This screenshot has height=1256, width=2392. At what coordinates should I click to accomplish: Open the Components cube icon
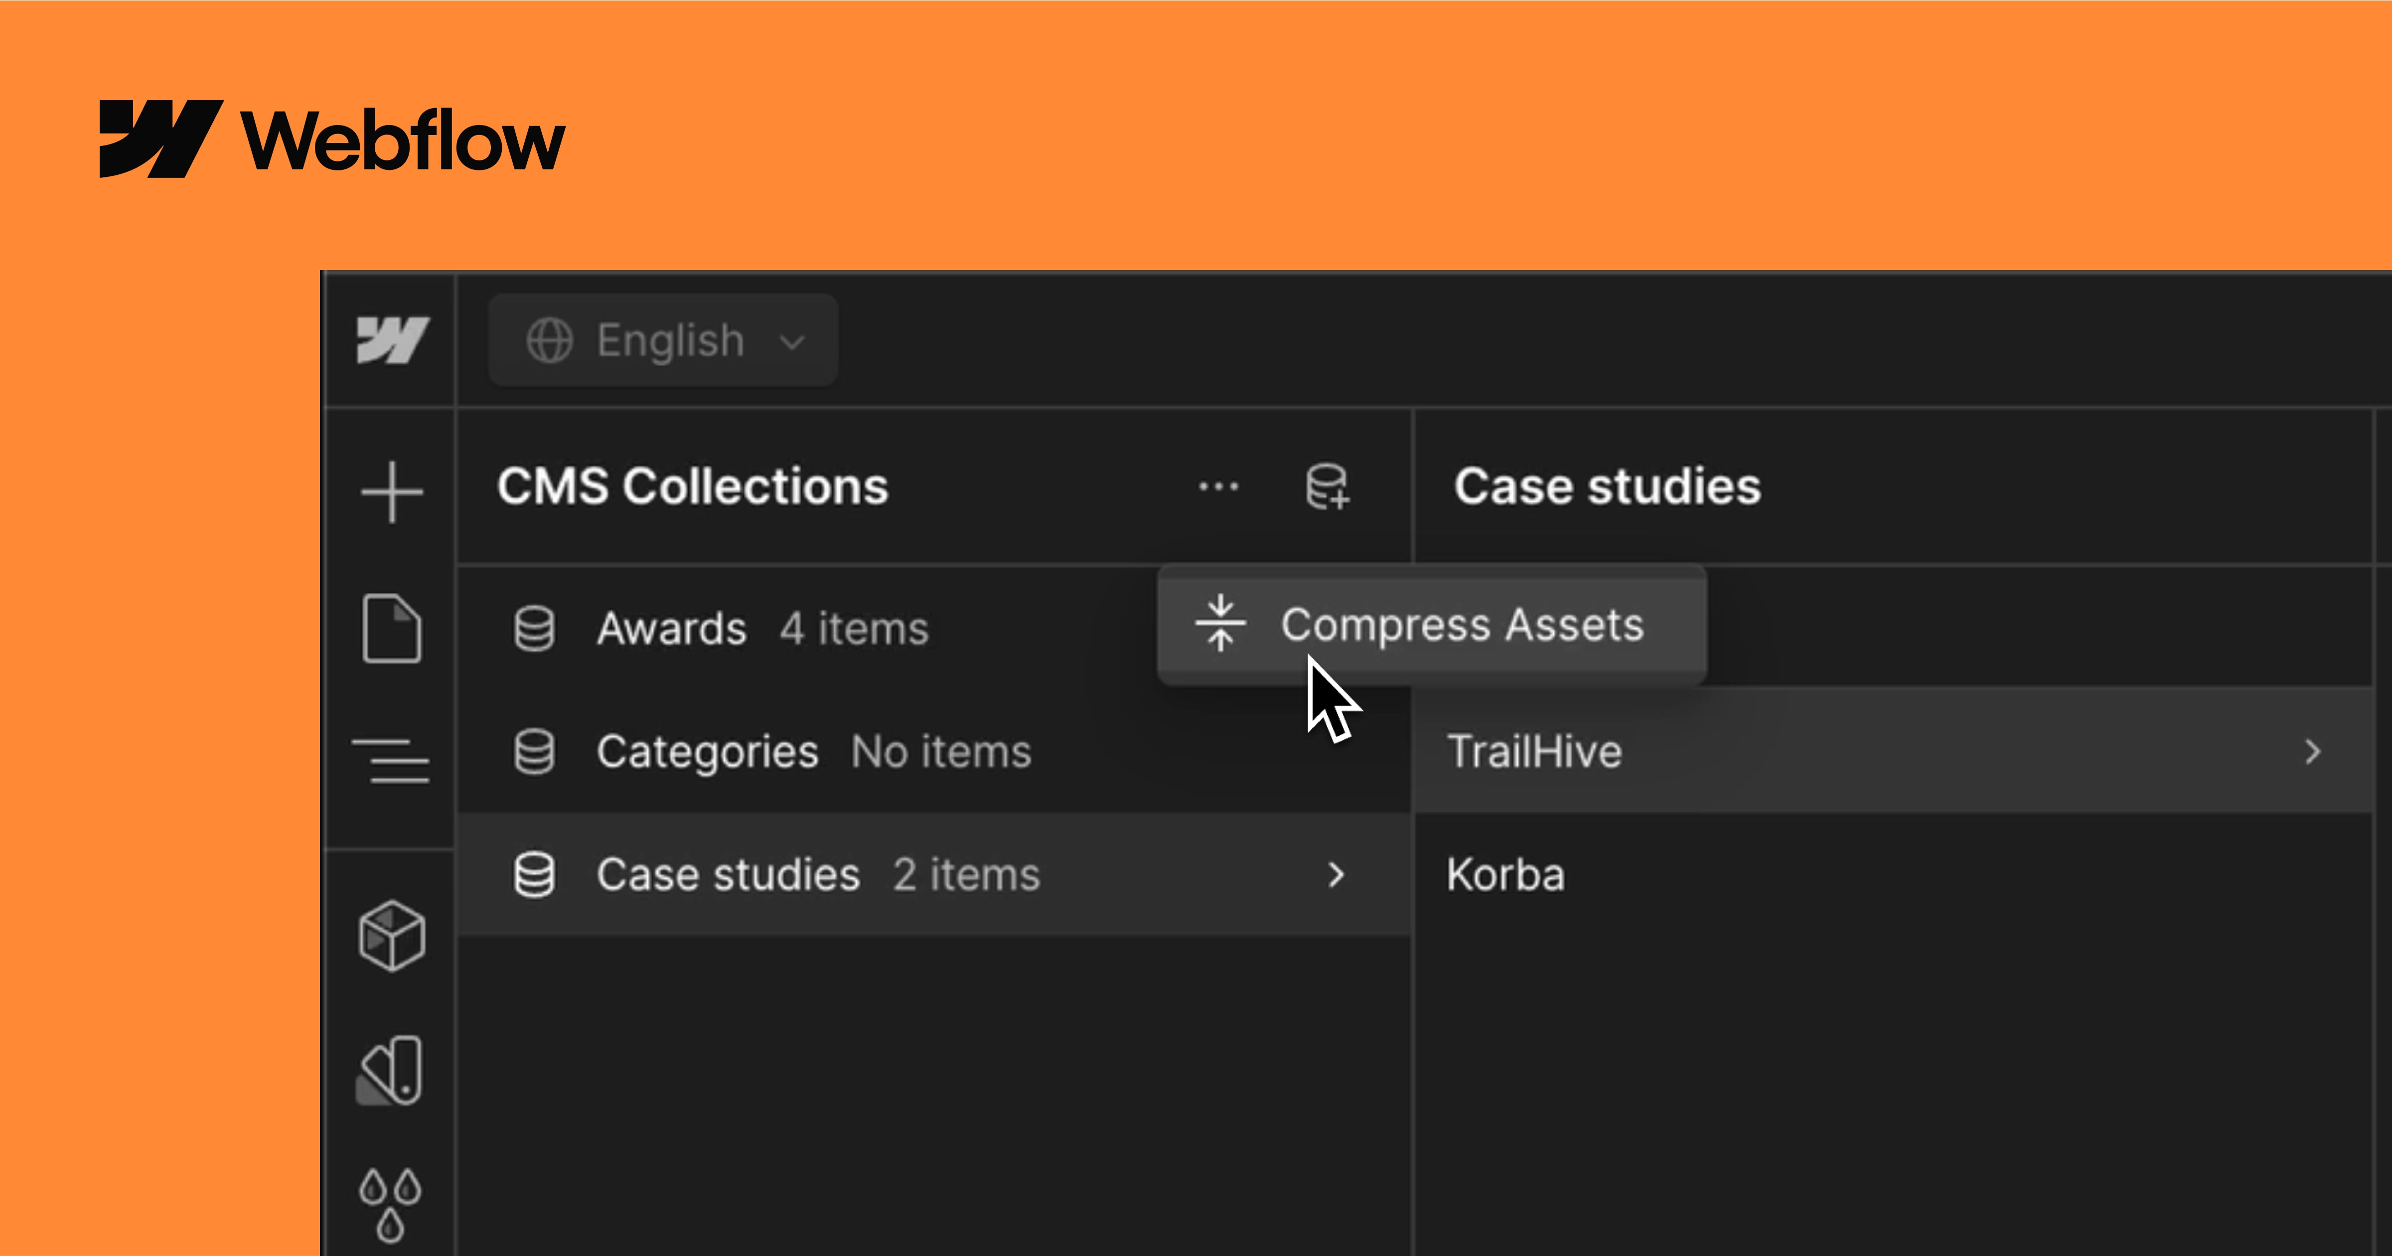pyautogui.click(x=392, y=936)
